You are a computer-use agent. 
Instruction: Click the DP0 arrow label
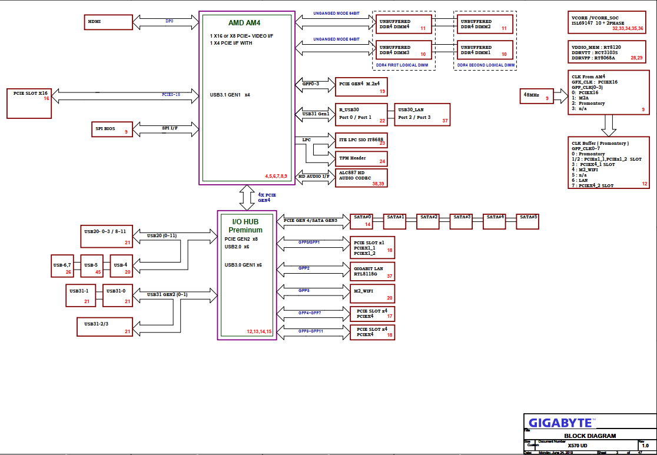[170, 21]
